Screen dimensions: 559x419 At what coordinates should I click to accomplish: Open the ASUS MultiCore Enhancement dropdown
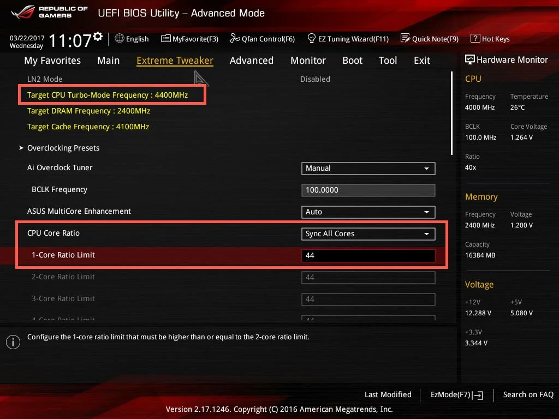(x=368, y=212)
